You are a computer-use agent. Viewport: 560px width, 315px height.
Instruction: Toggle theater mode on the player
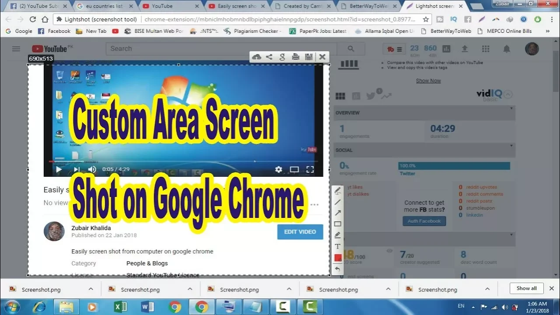tap(294, 169)
